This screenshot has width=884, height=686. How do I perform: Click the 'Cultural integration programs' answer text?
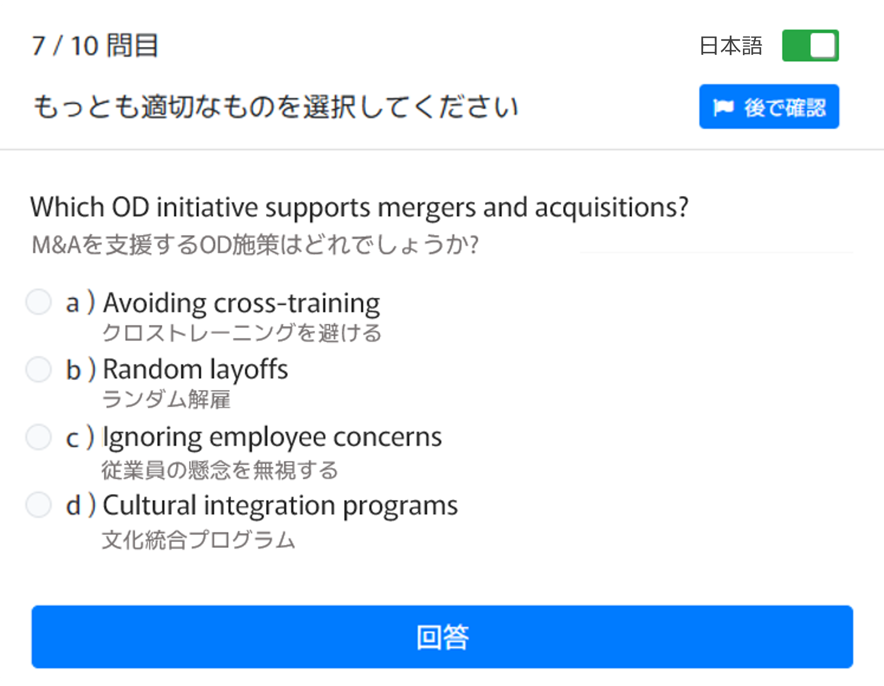(x=280, y=505)
